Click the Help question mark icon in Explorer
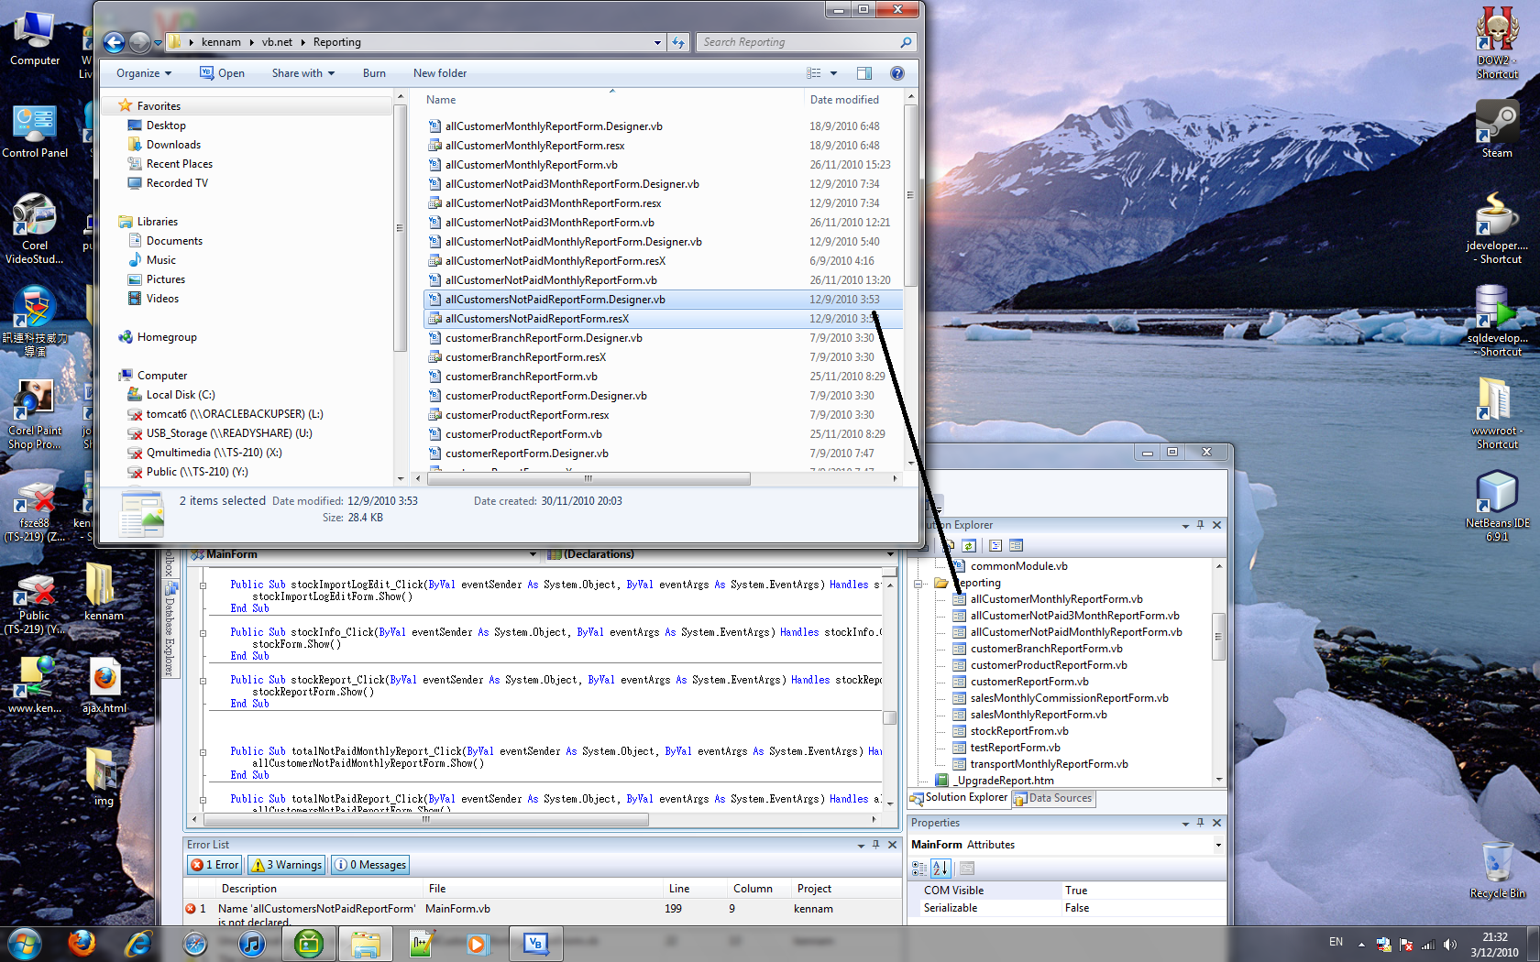 click(896, 72)
